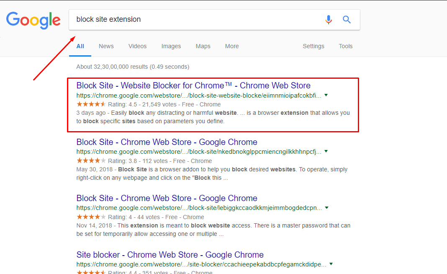
Task: Open the Videos search tab
Action: click(x=137, y=46)
